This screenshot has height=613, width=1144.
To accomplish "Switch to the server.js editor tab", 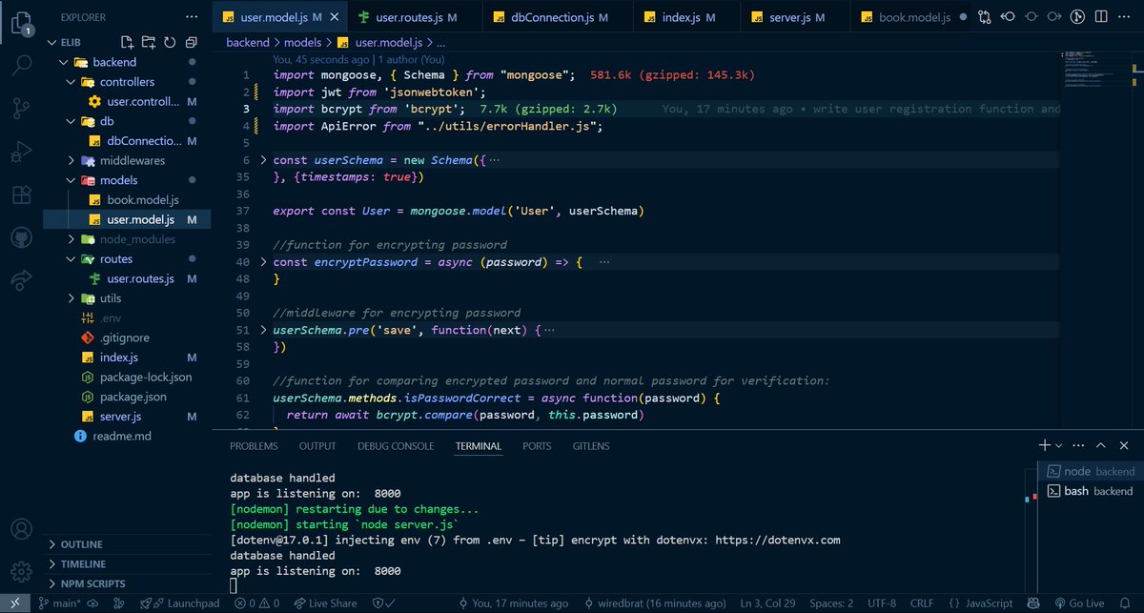I will pos(797,17).
